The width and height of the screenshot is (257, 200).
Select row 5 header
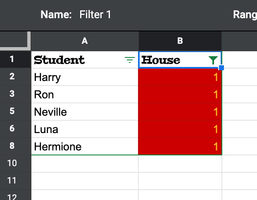12,112
